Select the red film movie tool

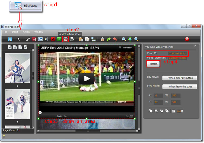[34, 39]
